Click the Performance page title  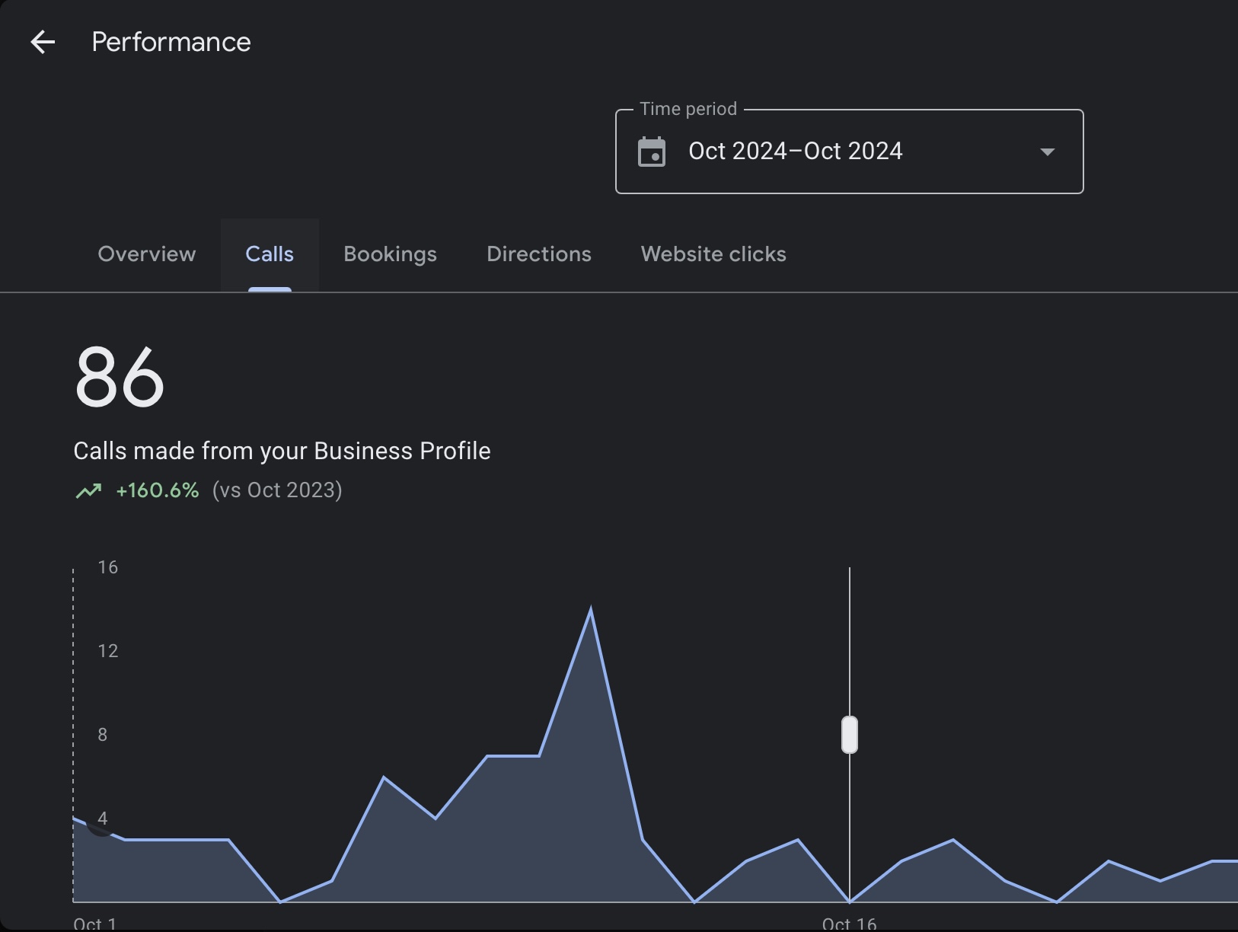171,42
